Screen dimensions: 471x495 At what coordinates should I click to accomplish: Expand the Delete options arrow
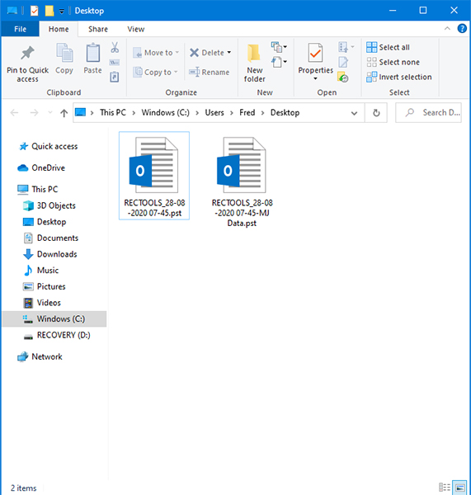point(229,53)
